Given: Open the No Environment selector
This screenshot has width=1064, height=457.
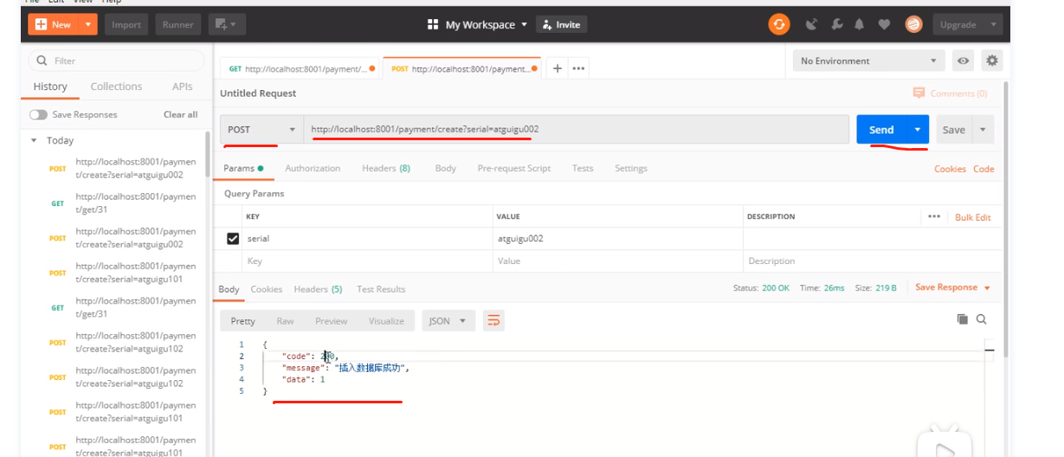Looking at the screenshot, I should pos(869,61).
